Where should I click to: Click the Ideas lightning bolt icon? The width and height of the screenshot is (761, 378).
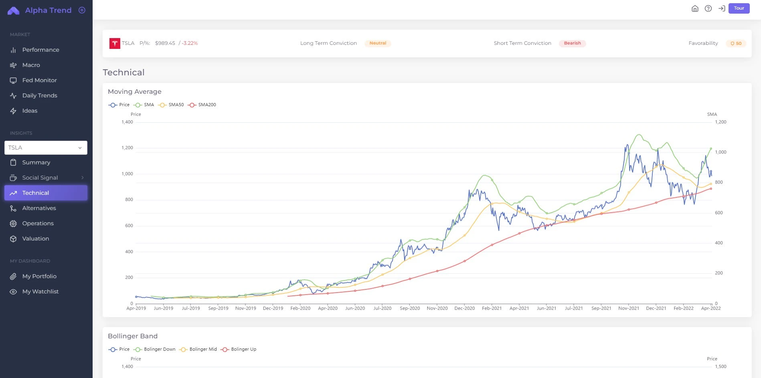(x=13, y=111)
